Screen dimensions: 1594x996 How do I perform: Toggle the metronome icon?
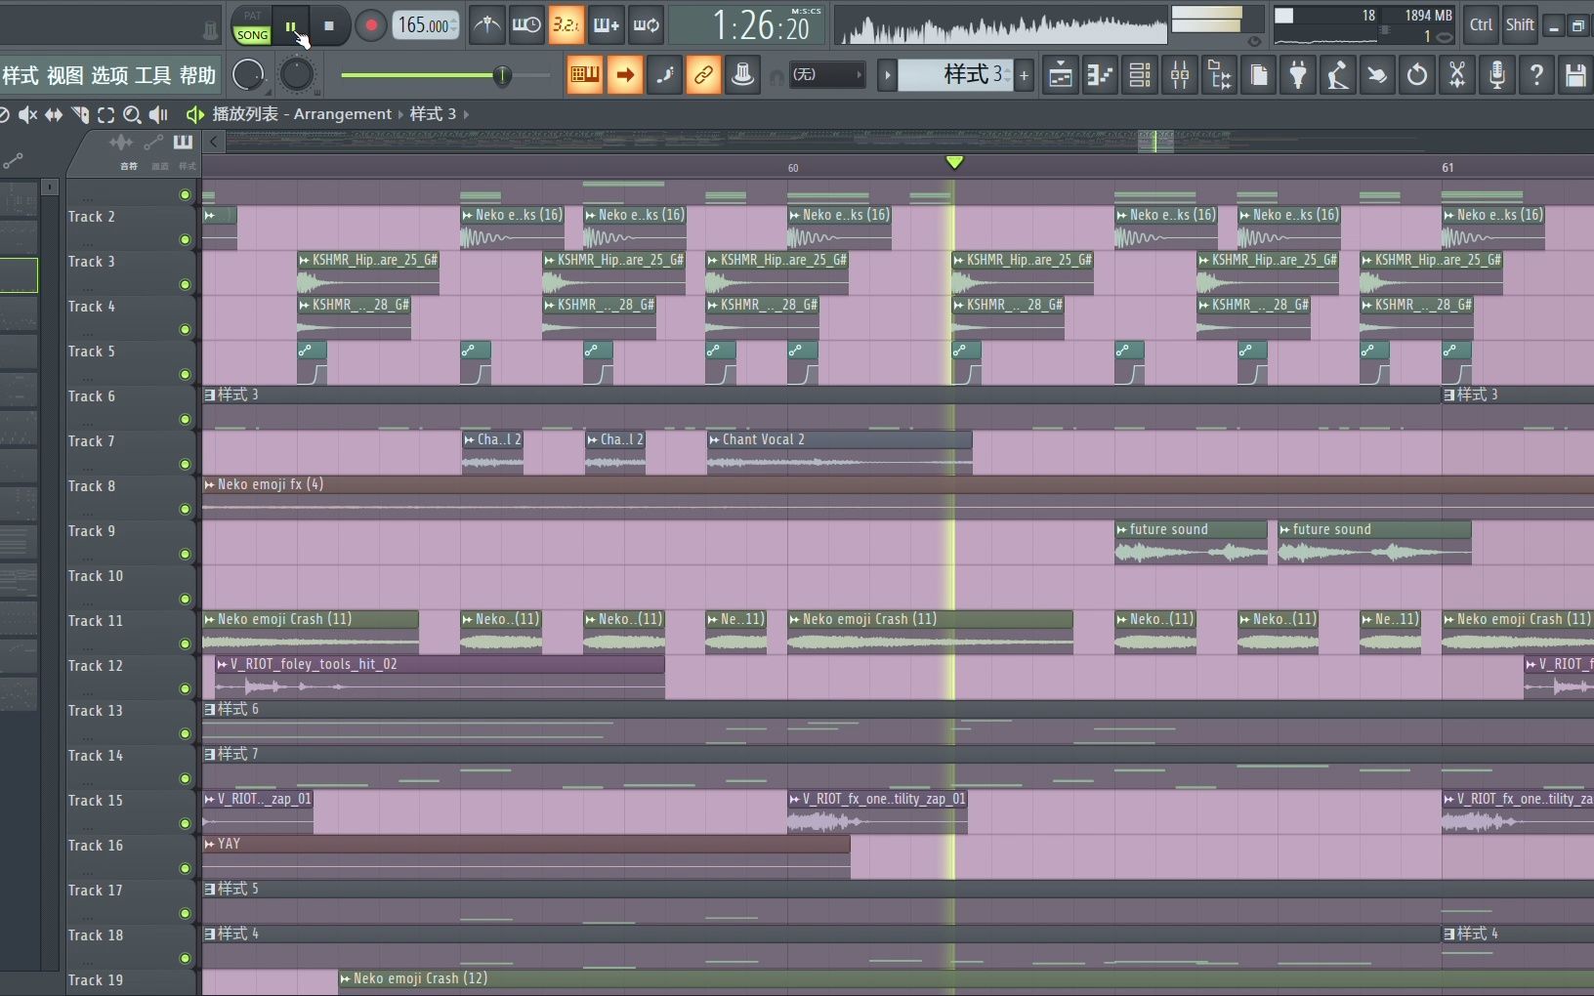(487, 25)
